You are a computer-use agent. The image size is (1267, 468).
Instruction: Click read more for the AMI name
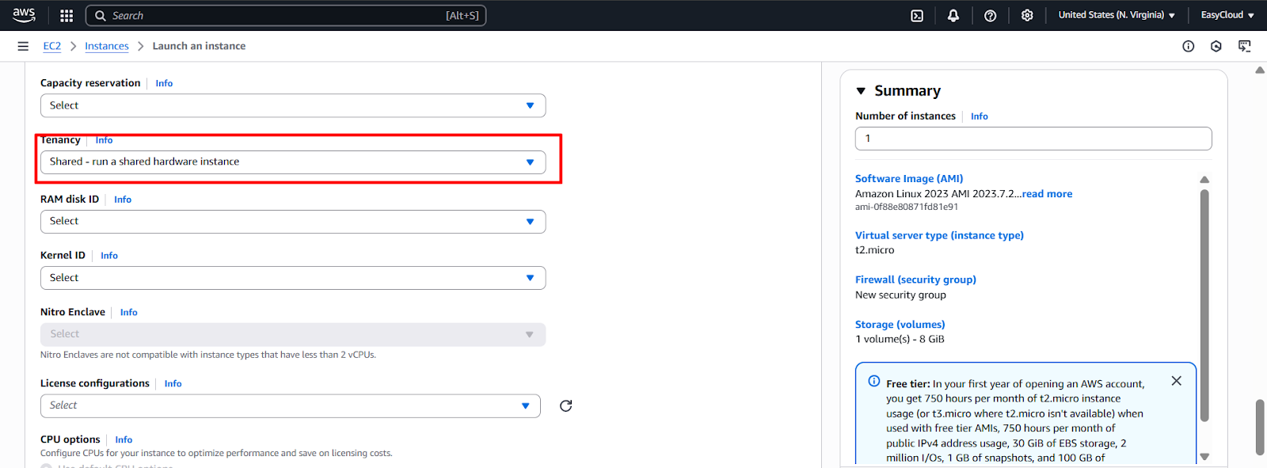(1047, 194)
